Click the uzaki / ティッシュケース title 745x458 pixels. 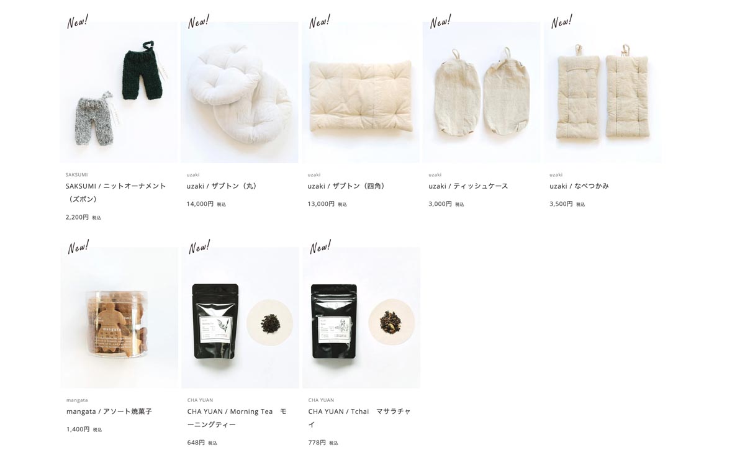pos(468,186)
